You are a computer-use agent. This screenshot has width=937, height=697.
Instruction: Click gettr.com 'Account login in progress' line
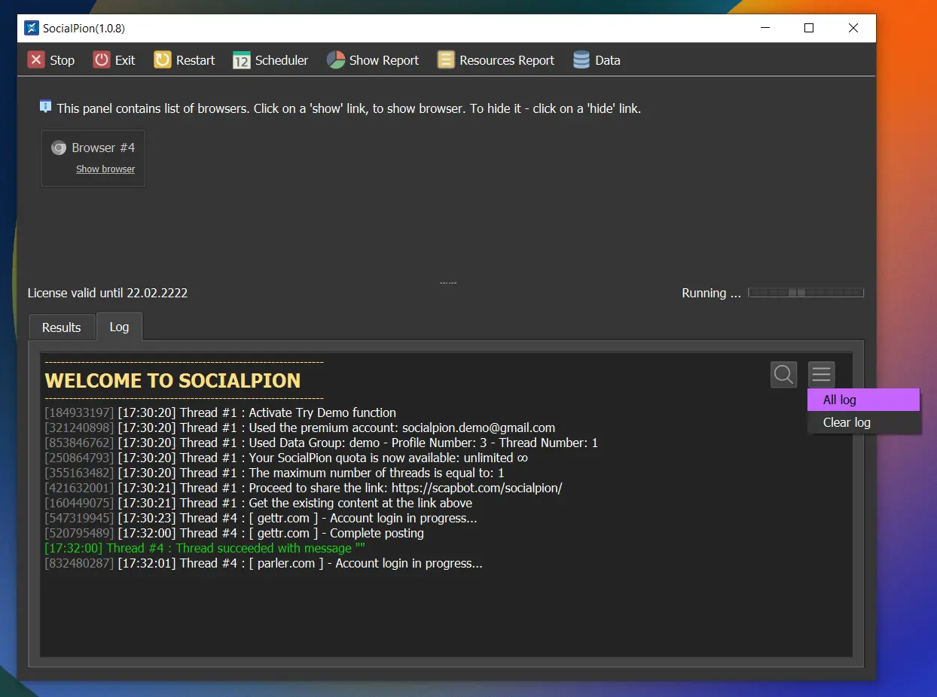pos(261,518)
